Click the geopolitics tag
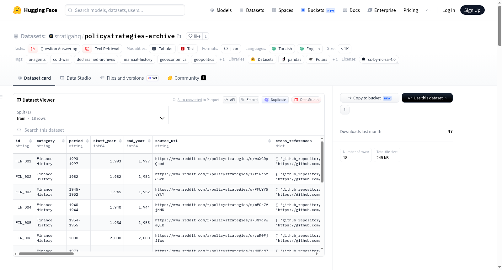This screenshot has height=270, width=502. [204, 59]
